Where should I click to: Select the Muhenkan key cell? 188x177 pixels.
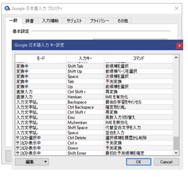click(85, 122)
